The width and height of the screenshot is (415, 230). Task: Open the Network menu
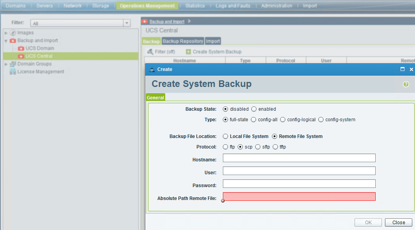[x=72, y=5]
